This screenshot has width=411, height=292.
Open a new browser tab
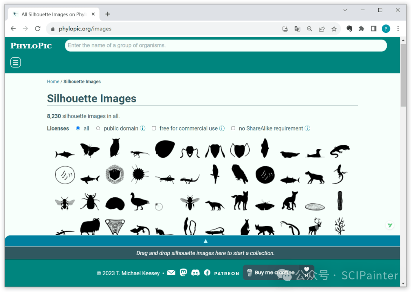(108, 14)
